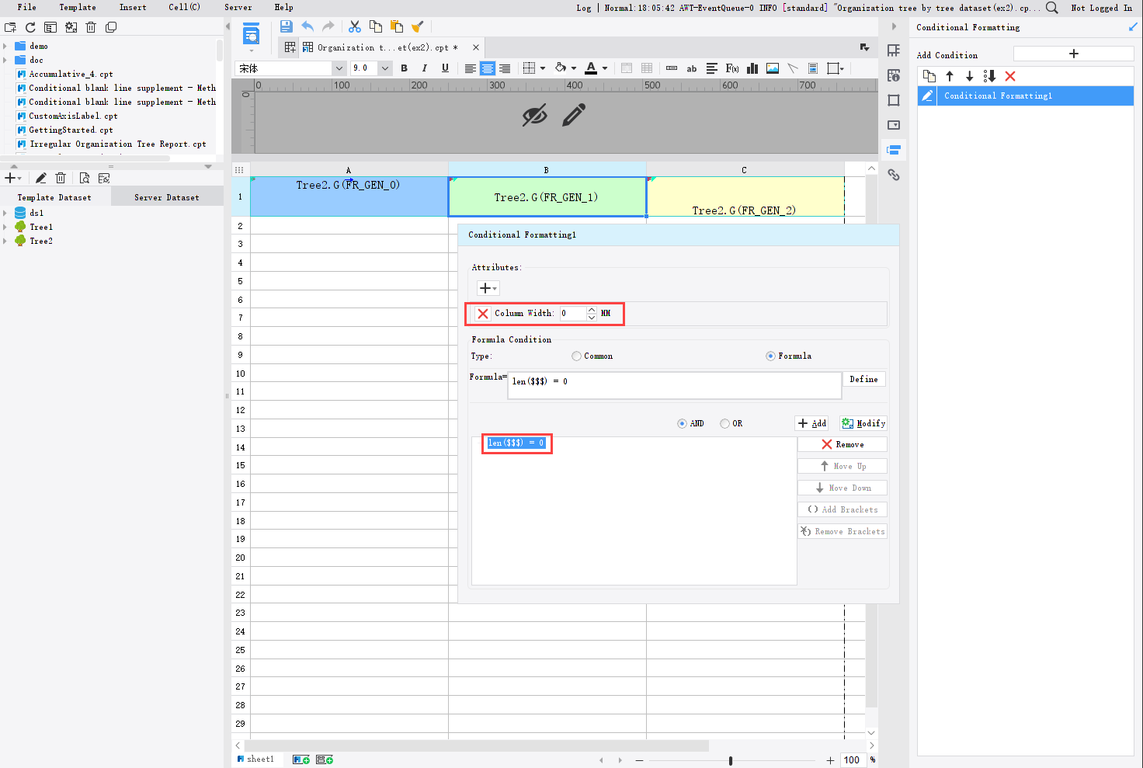Open the Hyperlink panel in the sidebar
This screenshot has height=768, width=1143.
click(x=893, y=175)
